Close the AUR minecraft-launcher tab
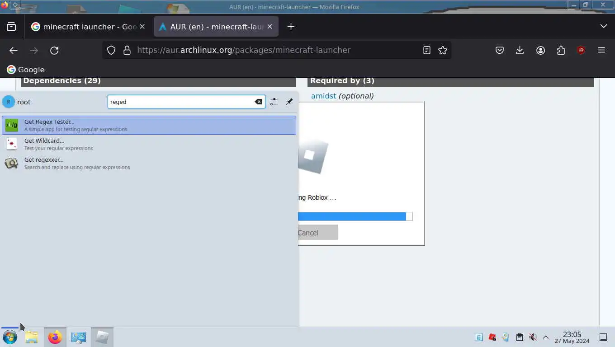The image size is (615, 347). tap(270, 27)
